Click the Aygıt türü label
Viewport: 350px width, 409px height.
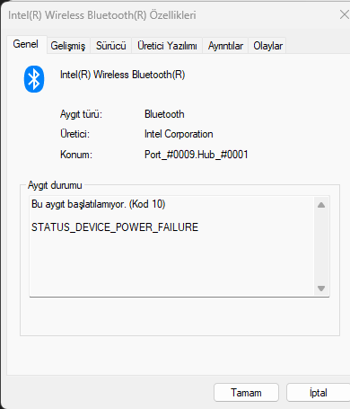tap(81, 114)
